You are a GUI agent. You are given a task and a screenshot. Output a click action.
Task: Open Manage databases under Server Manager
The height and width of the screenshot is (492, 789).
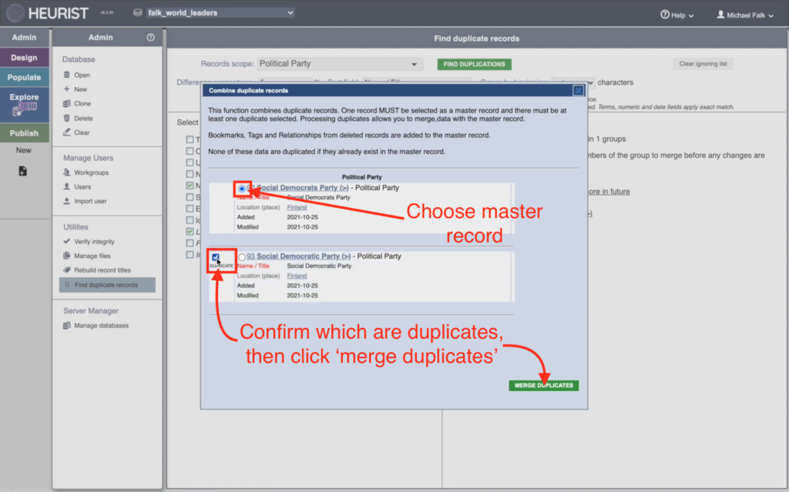click(101, 326)
